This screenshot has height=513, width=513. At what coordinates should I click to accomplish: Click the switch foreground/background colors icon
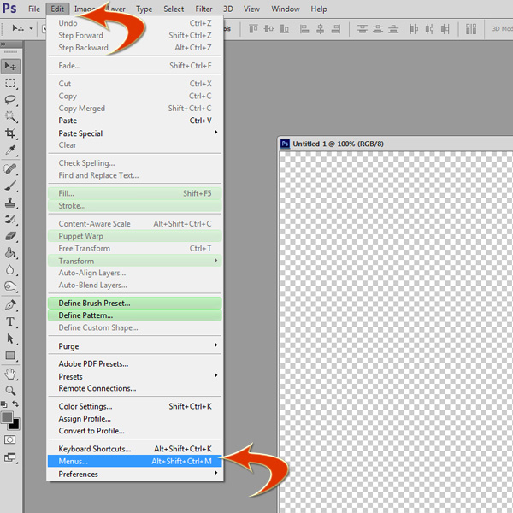click(x=15, y=404)
